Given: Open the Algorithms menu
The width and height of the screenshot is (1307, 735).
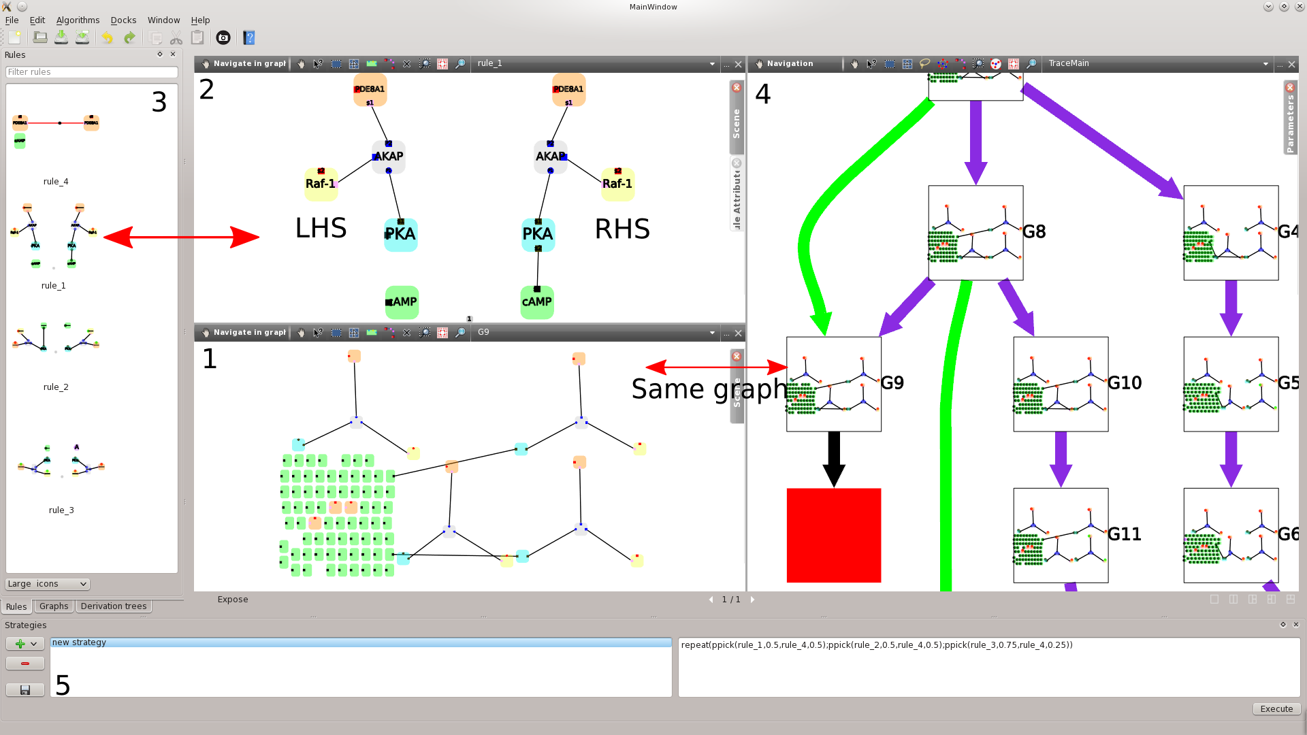Looking at the screenshot, I should (78, 20).
